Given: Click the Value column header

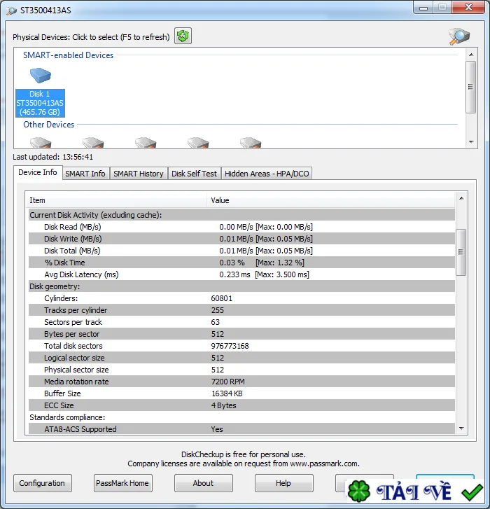Looking at the screenshot, I should pyautogui.click(x=331, y=200).
